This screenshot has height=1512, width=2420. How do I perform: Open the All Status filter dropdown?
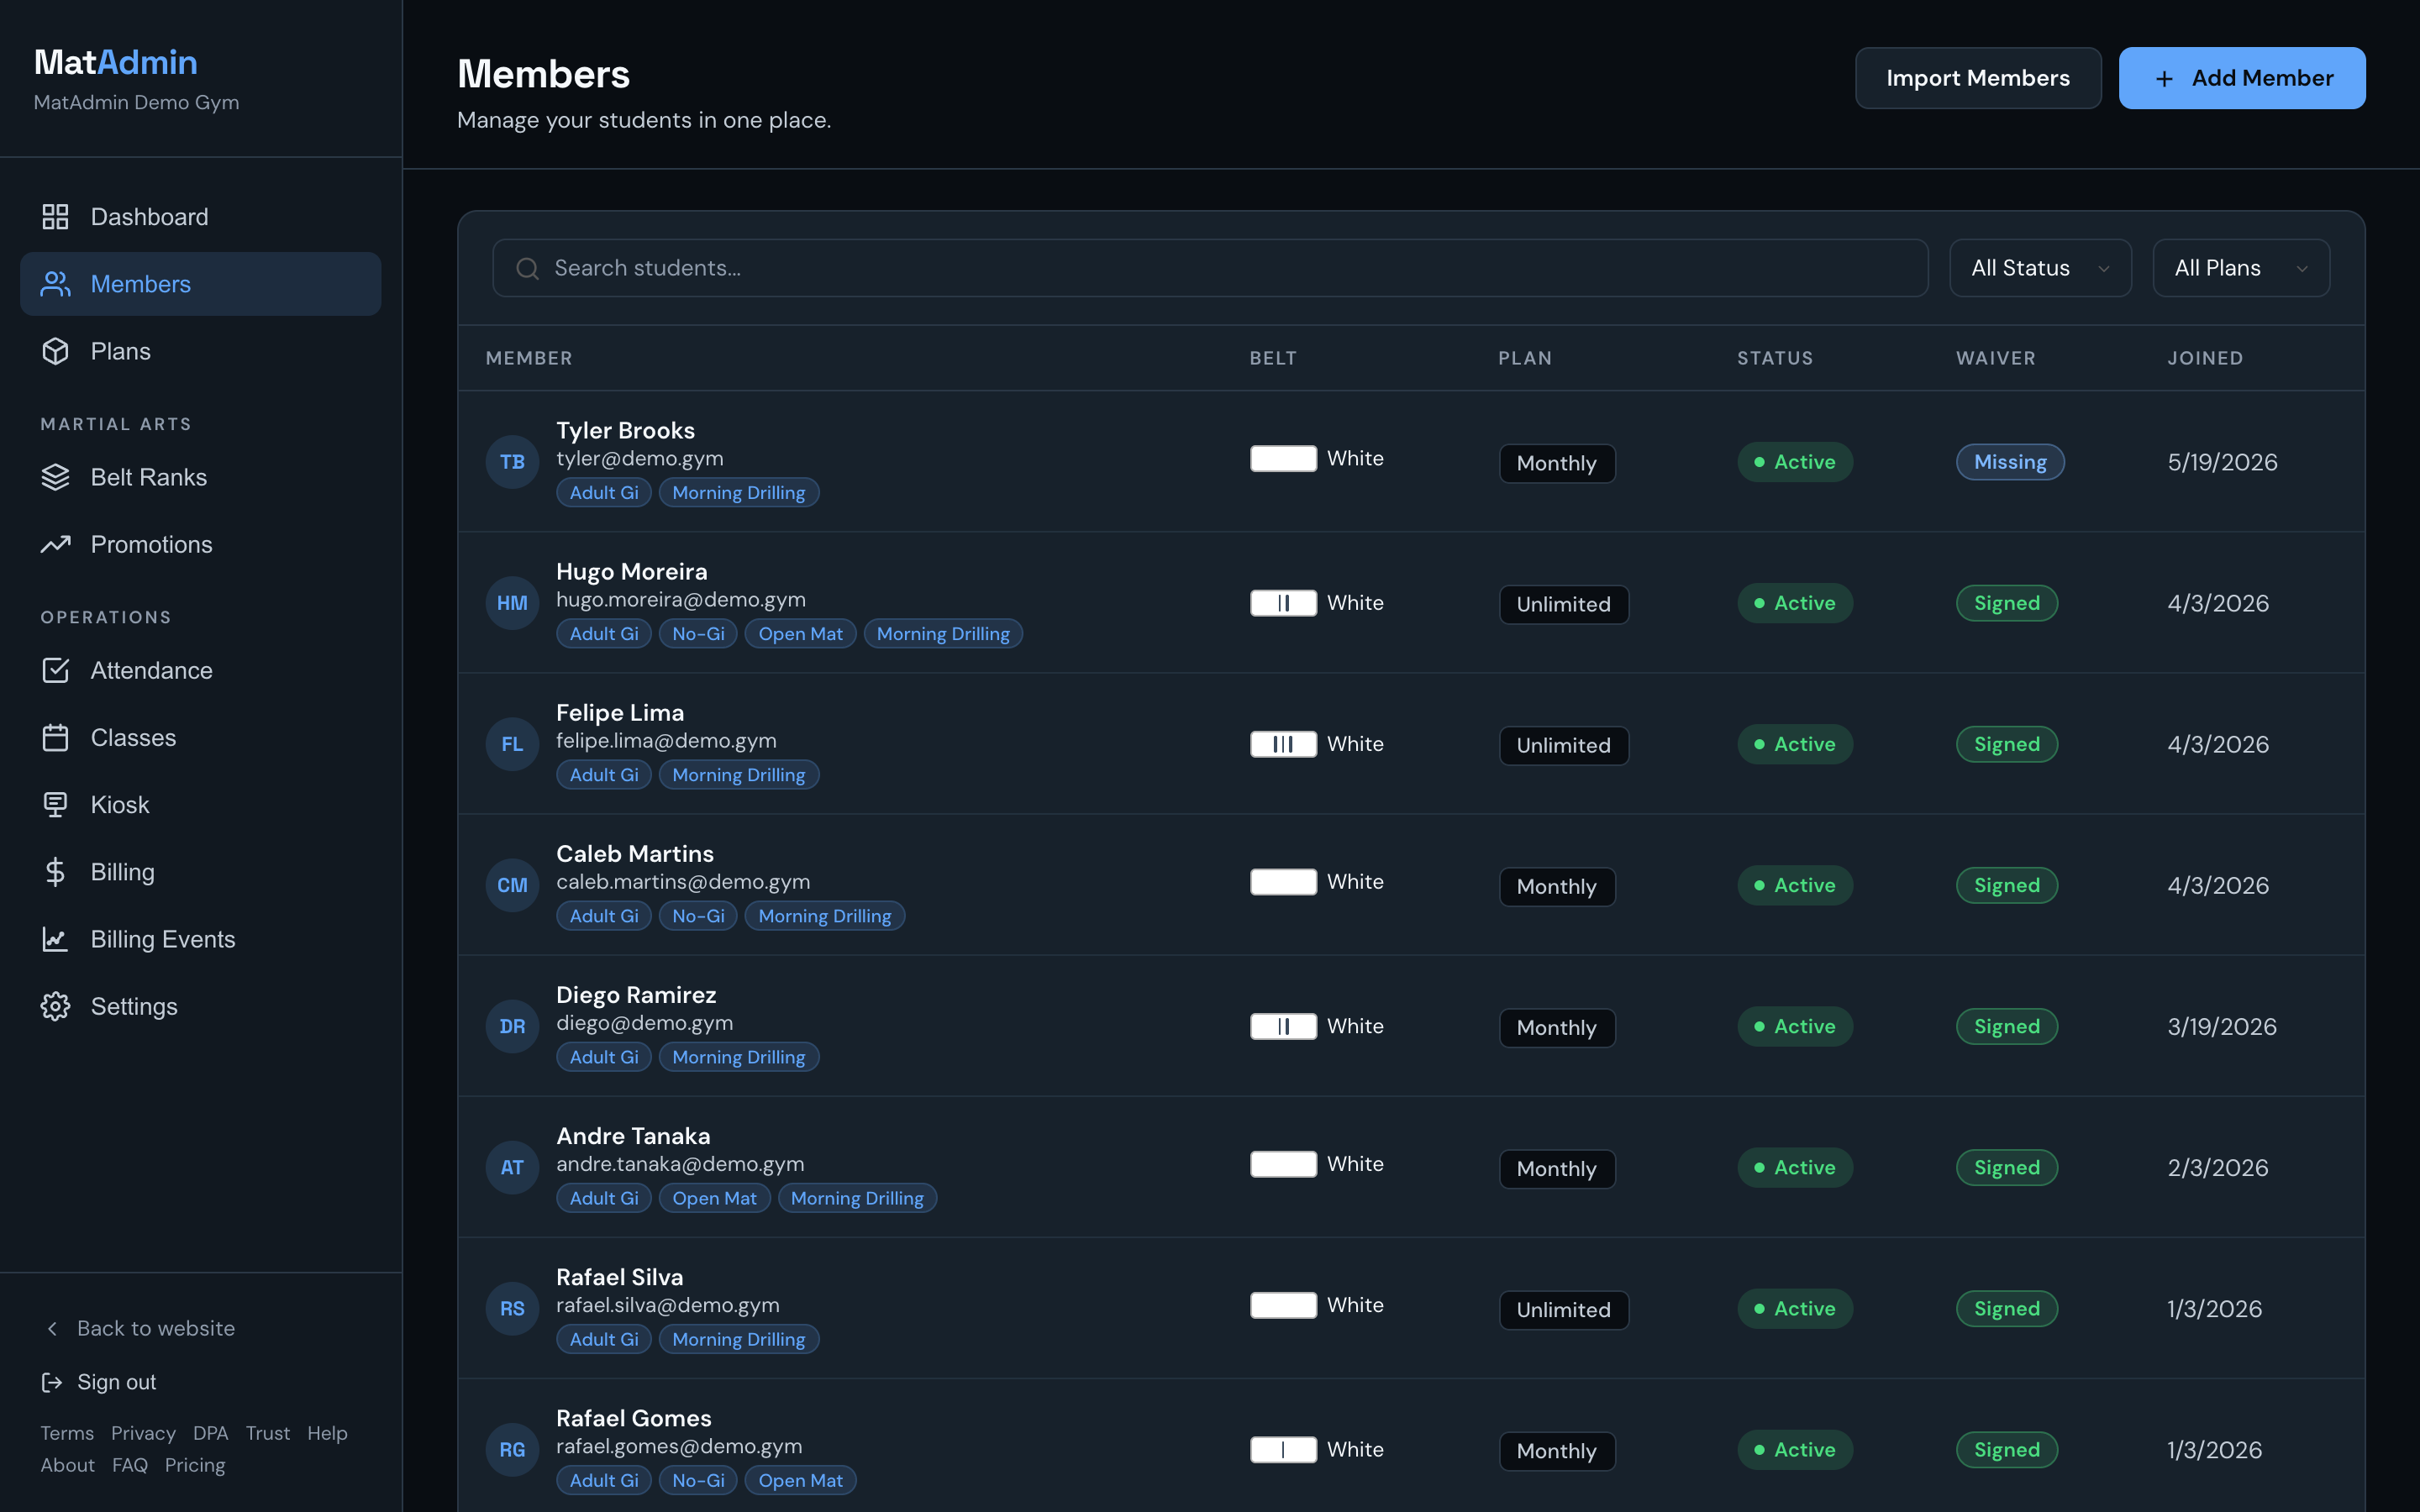point(2040,268)
